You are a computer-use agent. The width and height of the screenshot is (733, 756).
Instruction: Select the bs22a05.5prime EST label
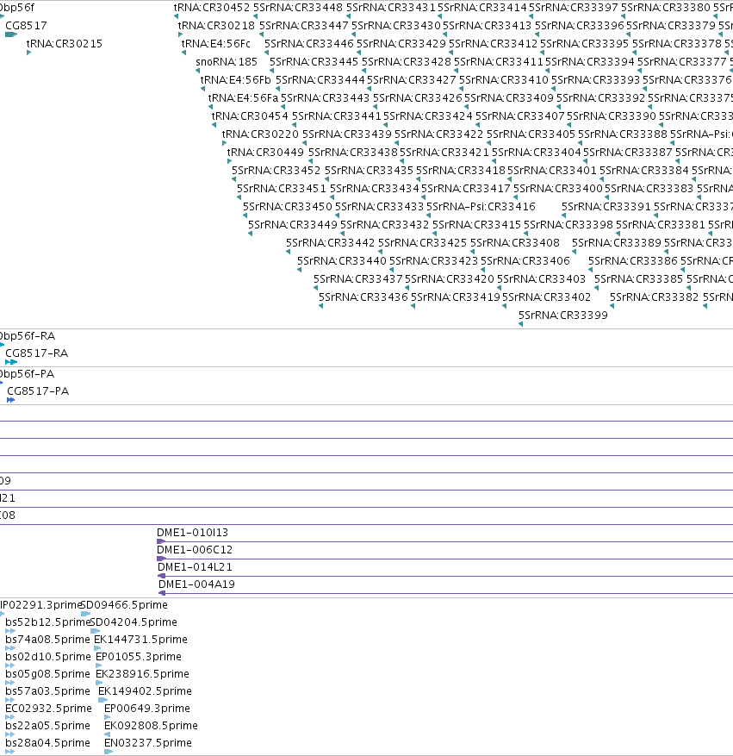point(47,726)
